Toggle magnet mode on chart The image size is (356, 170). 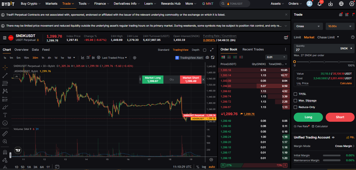5,152
